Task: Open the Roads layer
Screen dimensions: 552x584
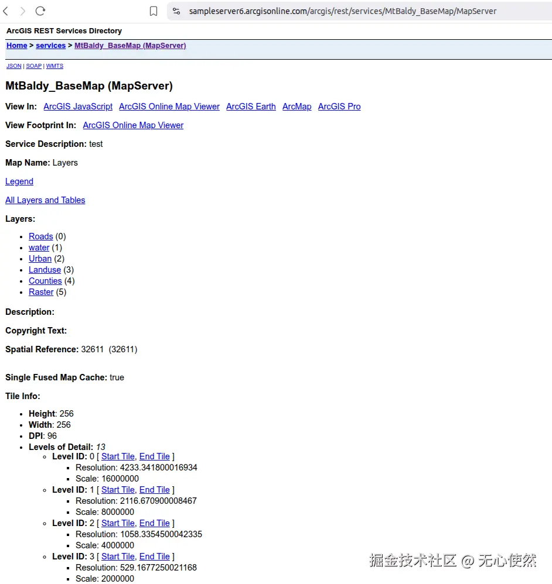Action: [x=40, y=236]
